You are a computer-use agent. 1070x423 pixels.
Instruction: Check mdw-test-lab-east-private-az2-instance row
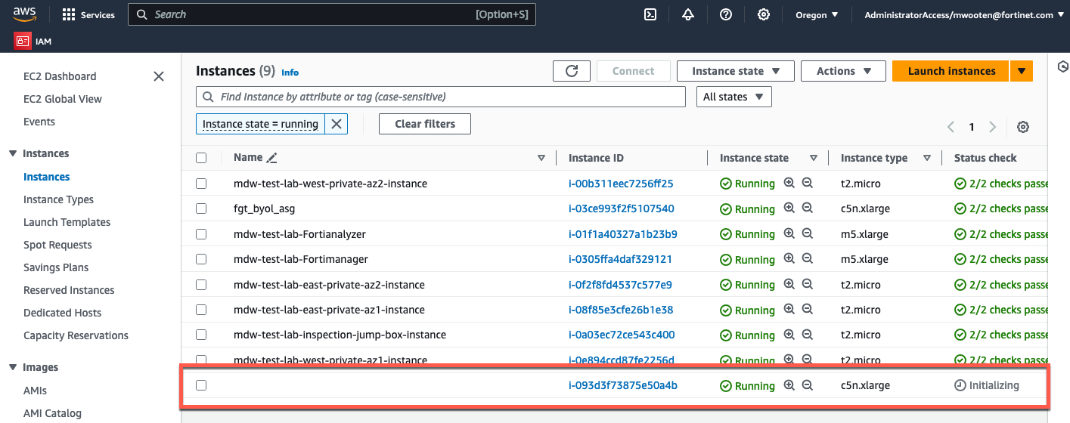201,285
